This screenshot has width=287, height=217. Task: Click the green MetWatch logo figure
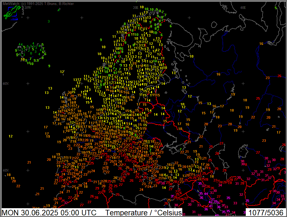pyautogui.click(x=12, y=12)
